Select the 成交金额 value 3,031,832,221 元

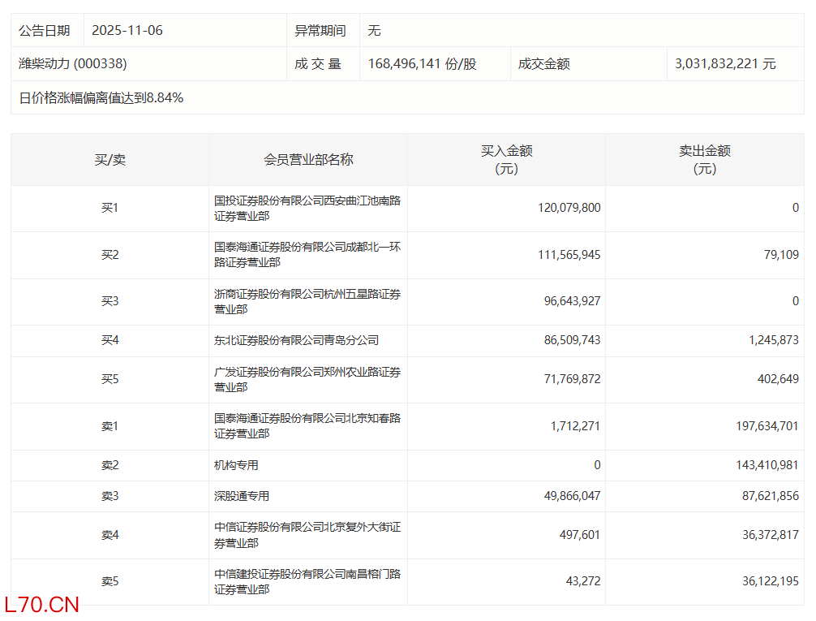[x=725, y=63]
